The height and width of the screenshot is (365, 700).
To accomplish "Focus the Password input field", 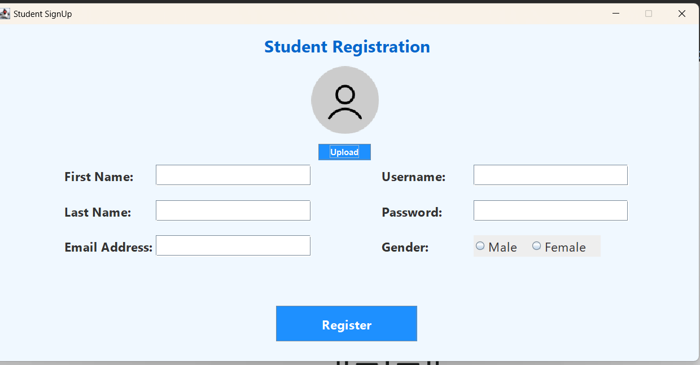I will (550, 210).
